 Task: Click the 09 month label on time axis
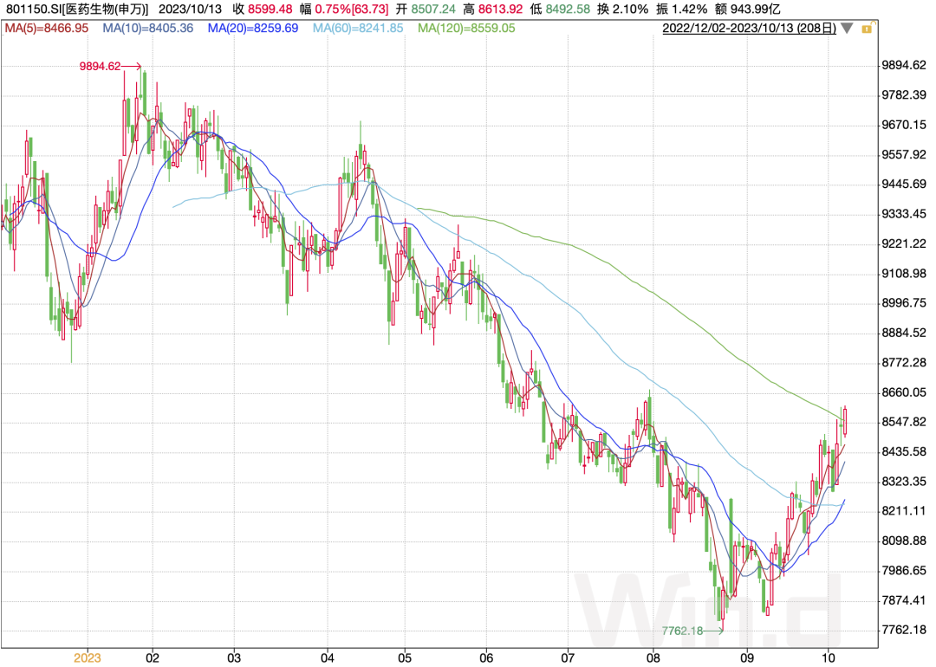click(747, 658)
